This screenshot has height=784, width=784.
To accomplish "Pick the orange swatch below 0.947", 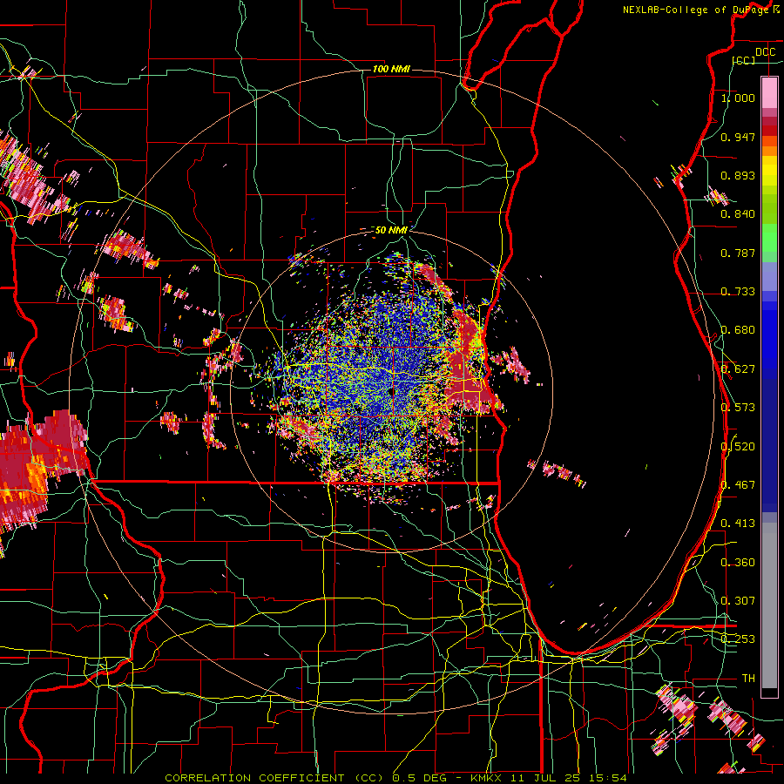I will (x=769, y=150).
